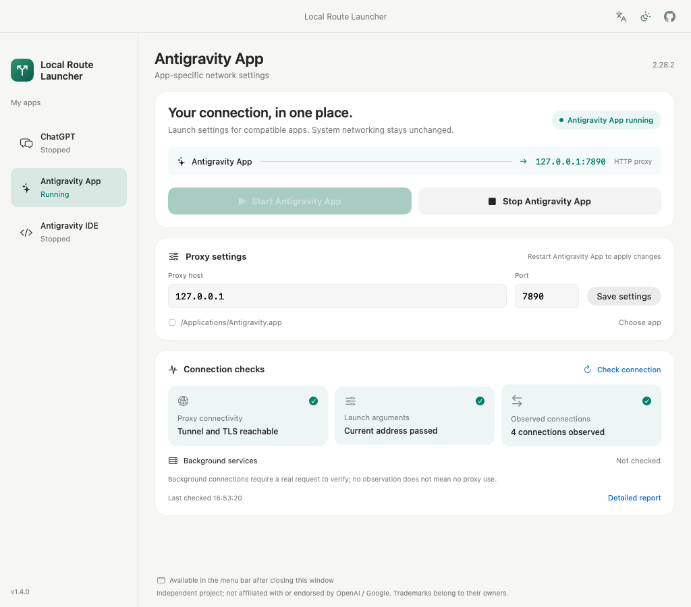The height and width of the screenshot is (607, 691).
Task: Stop Antigravity App
Action: coord(539,201)
